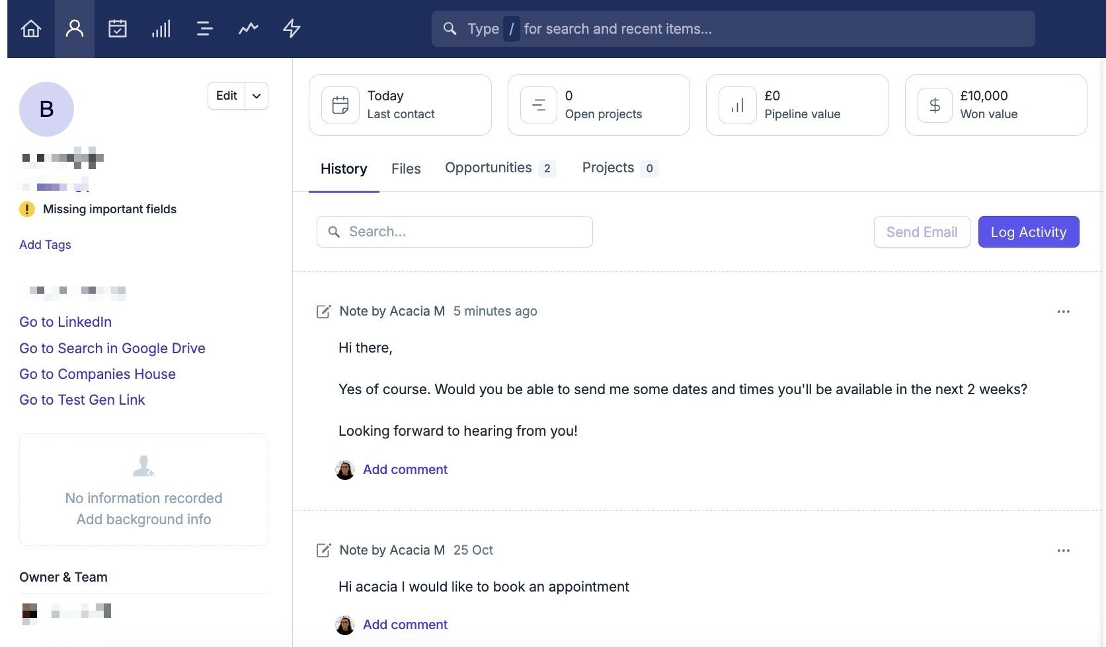Click the Send Email button

click(922, 232)
